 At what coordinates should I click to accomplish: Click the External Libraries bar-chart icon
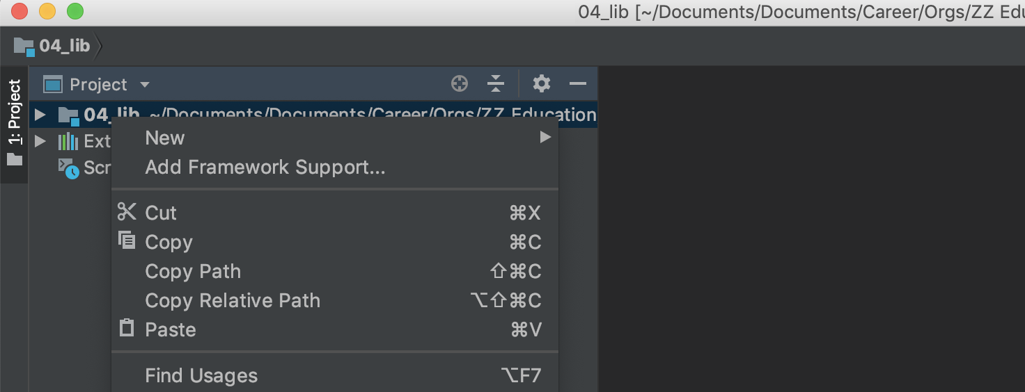pos(68,142)
